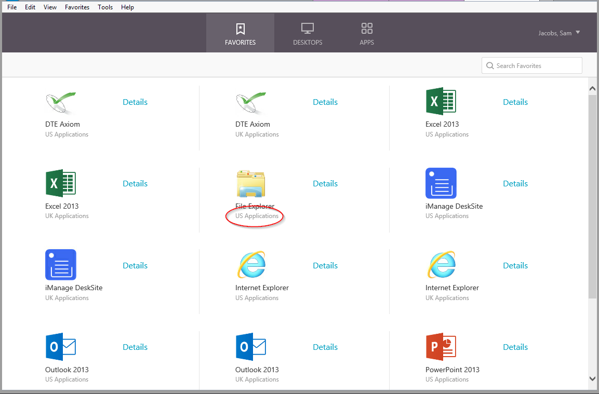View Details for File Explorer
This screenshot has width=599, height=394.
tap(325, 184)
